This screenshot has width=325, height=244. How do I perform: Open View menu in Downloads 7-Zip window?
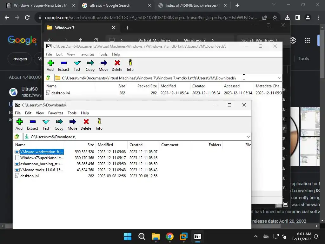(40, 113)
